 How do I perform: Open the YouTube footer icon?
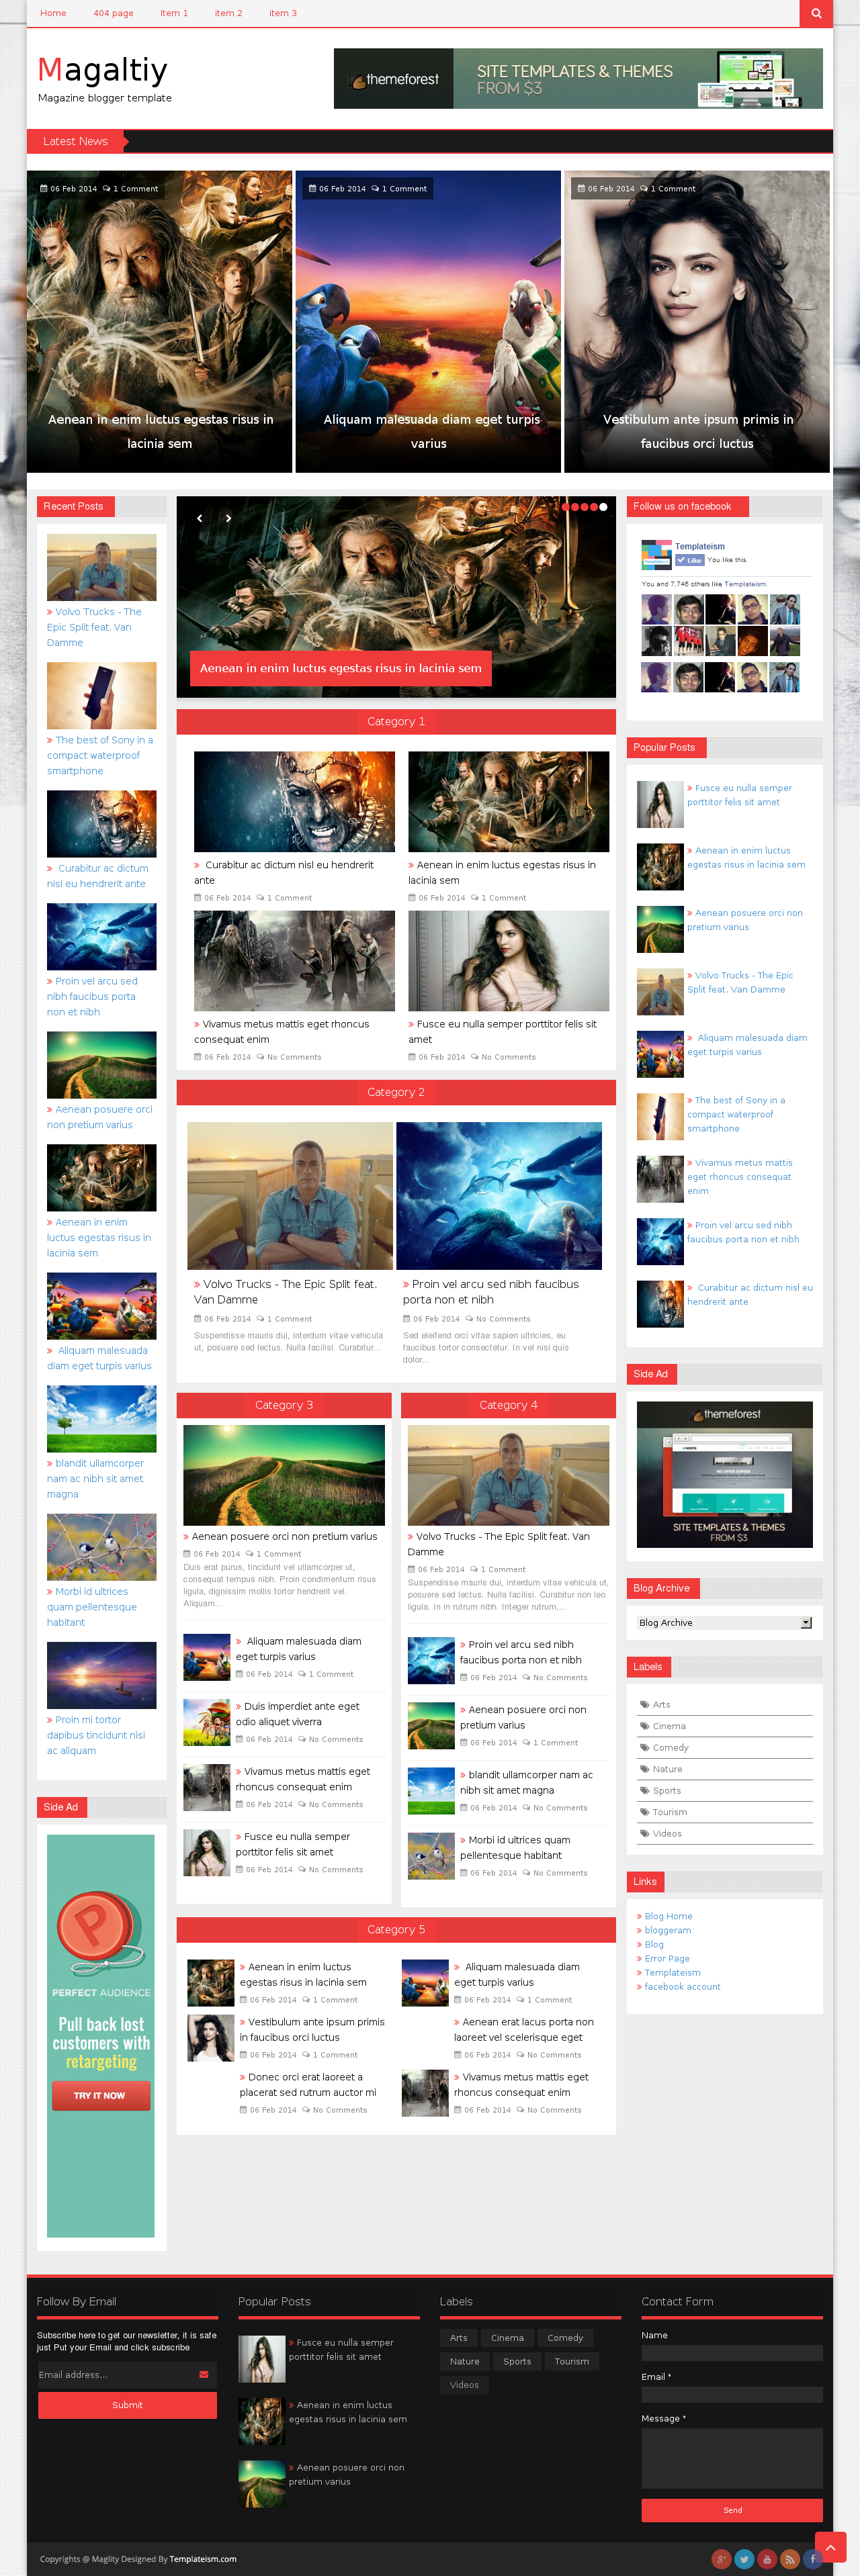click(x=767, y=2559)
